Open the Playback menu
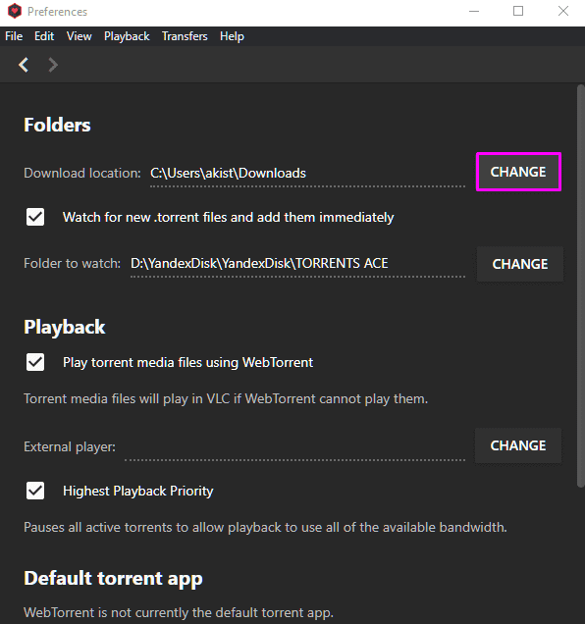585x624 pixels. (127, 36)
